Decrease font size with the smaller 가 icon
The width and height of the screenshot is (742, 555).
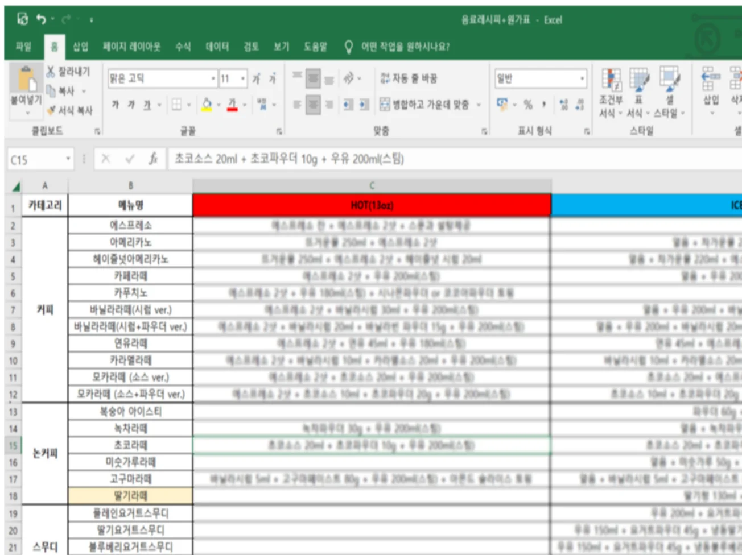(x=272, y=78)
